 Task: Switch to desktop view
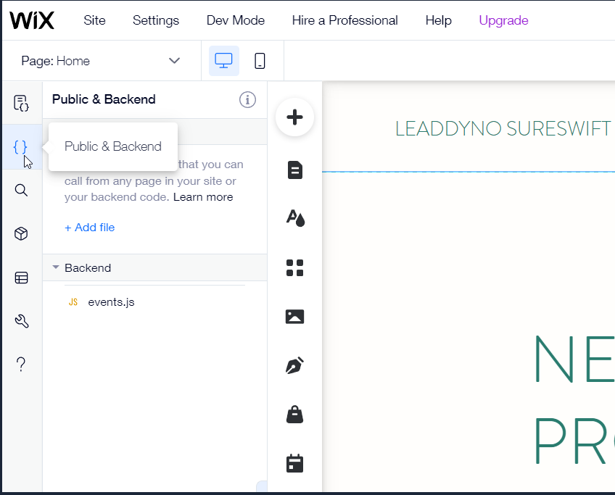click(x=223, y=61)
